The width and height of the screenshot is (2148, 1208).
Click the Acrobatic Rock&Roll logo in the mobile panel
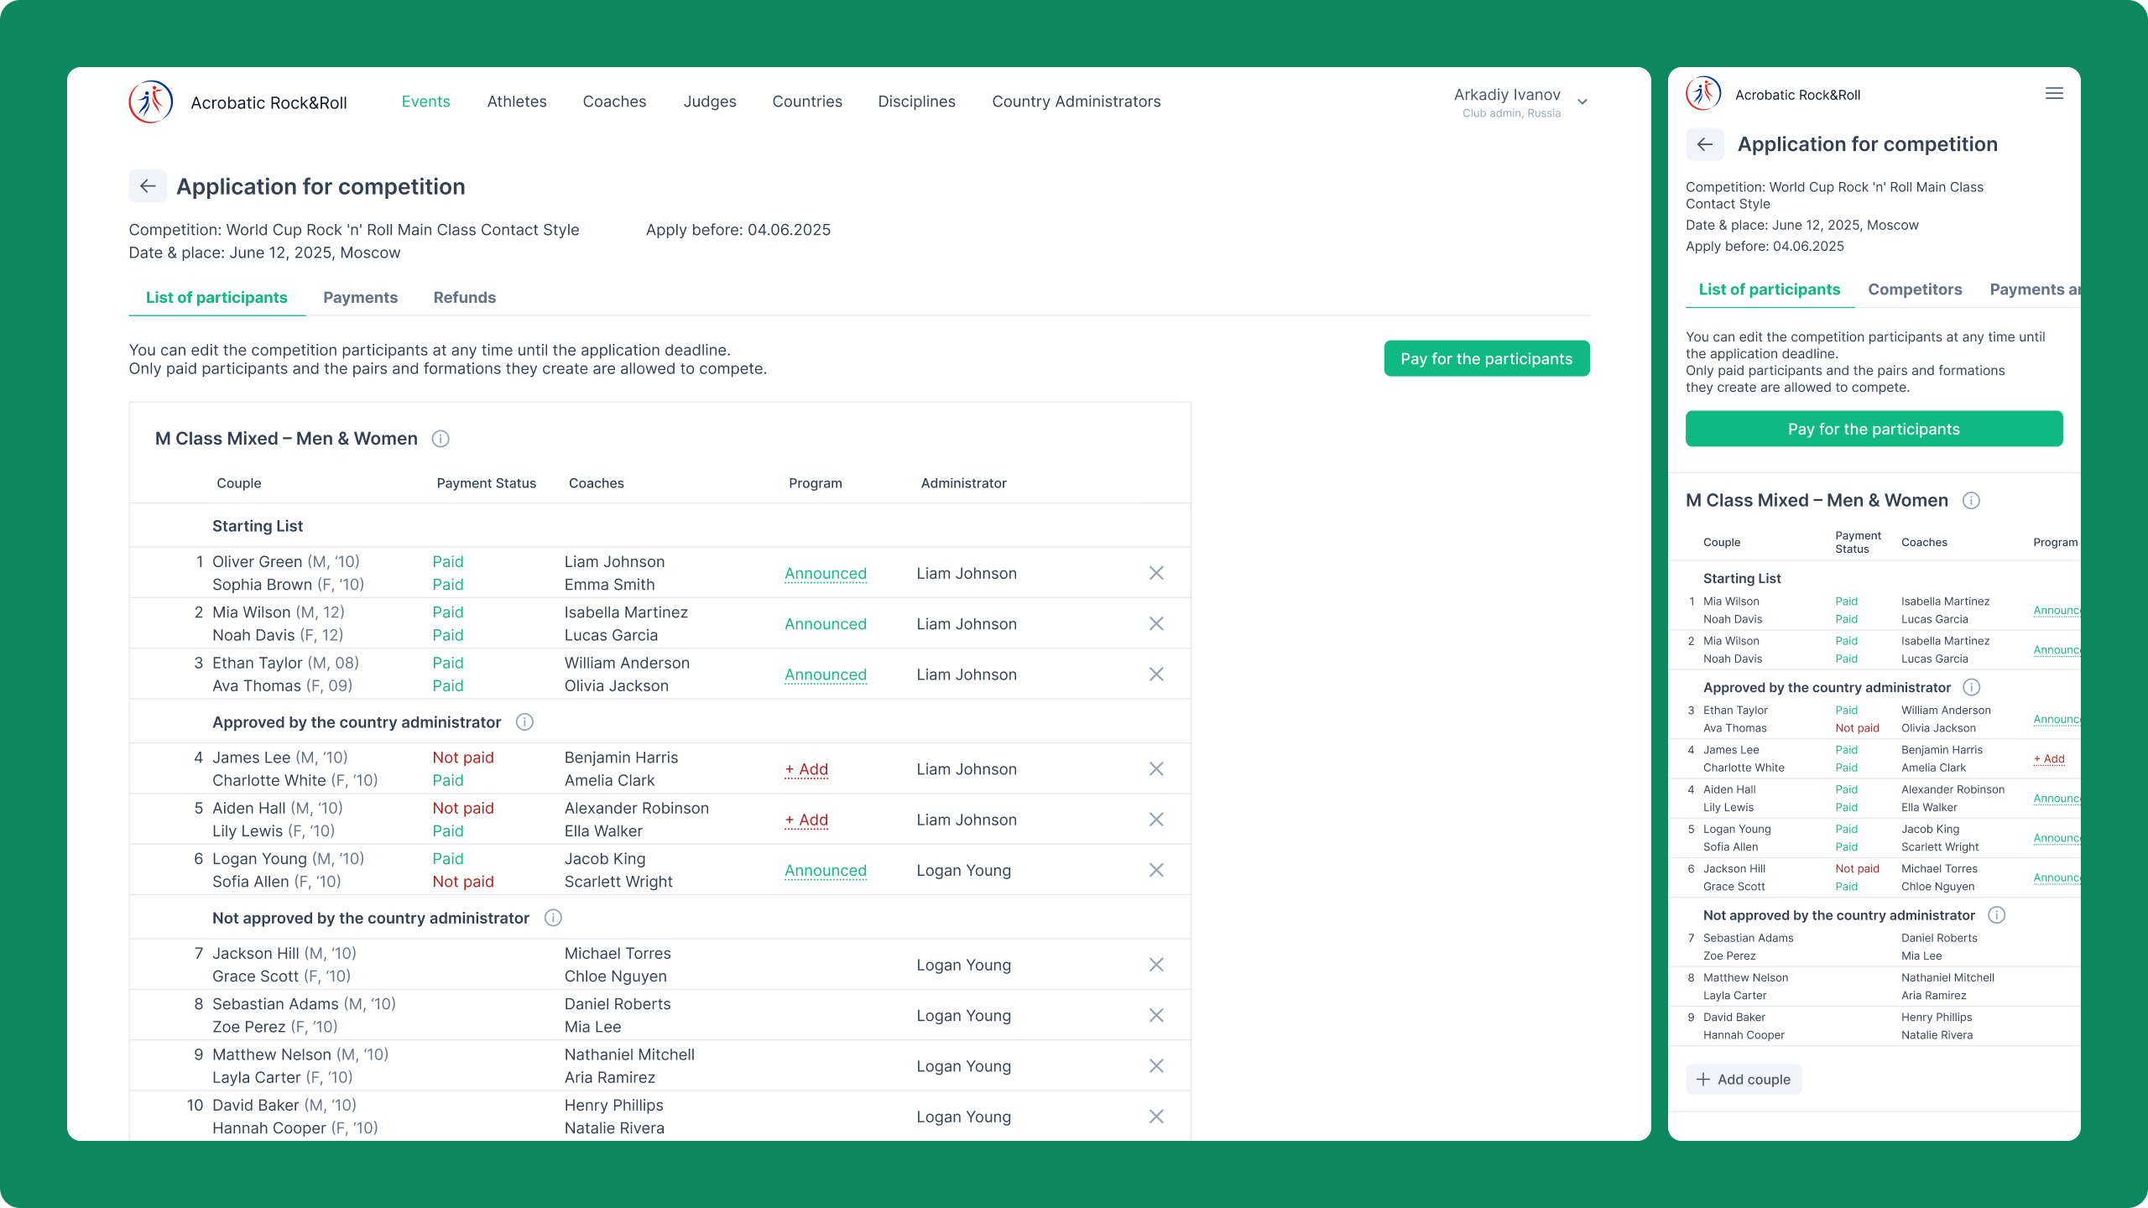coord(1703,94)
